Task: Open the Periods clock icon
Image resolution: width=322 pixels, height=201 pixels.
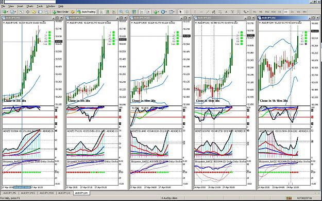Action: coord(163,12)
